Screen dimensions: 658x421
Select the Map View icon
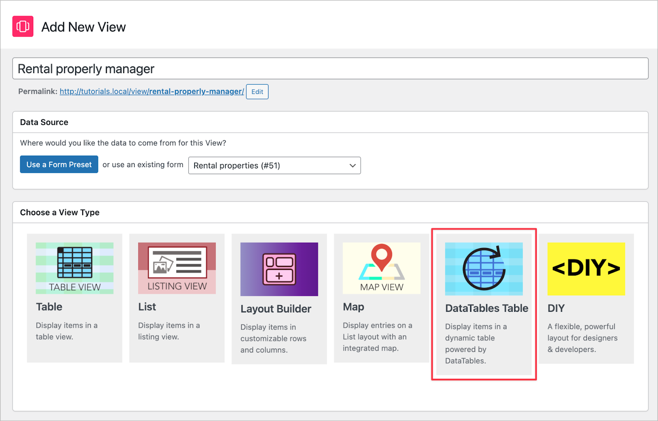[x=381, y=268]
